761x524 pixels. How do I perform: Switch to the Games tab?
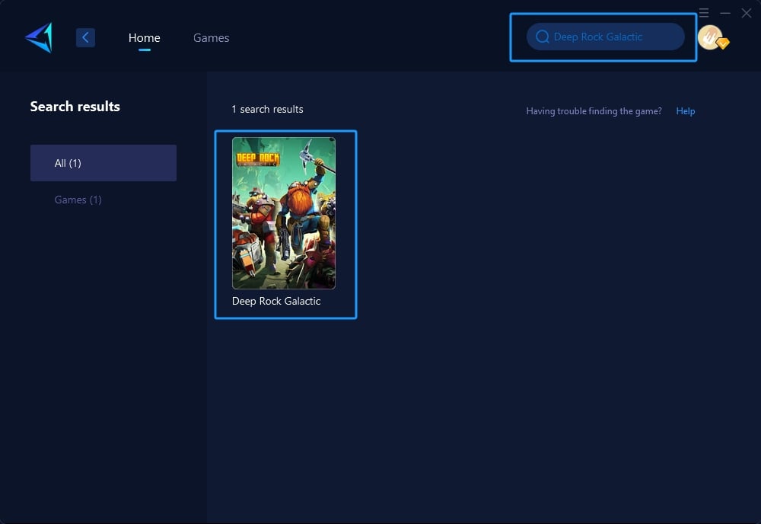tap(211, 37)
